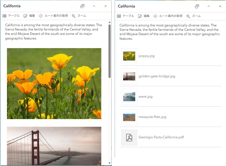226x166 pixels.
Task: Click golden-gate-bridge.jpg file name
Action: tap(157, 76)
